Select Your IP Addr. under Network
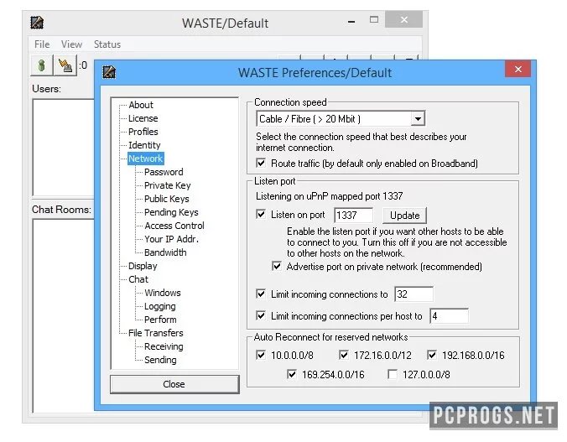Viewport: 567px width, 442px height. [171, 239]
